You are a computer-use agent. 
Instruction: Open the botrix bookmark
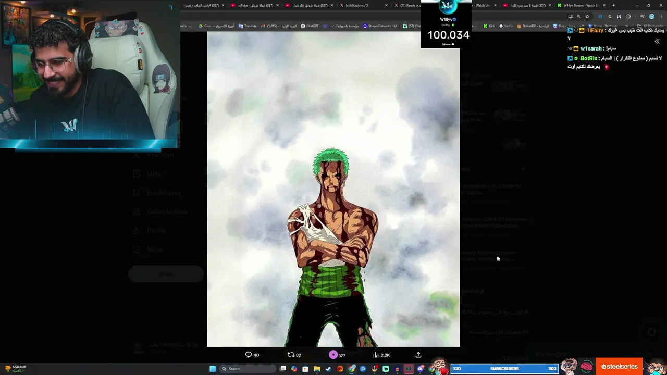[506, 26]
